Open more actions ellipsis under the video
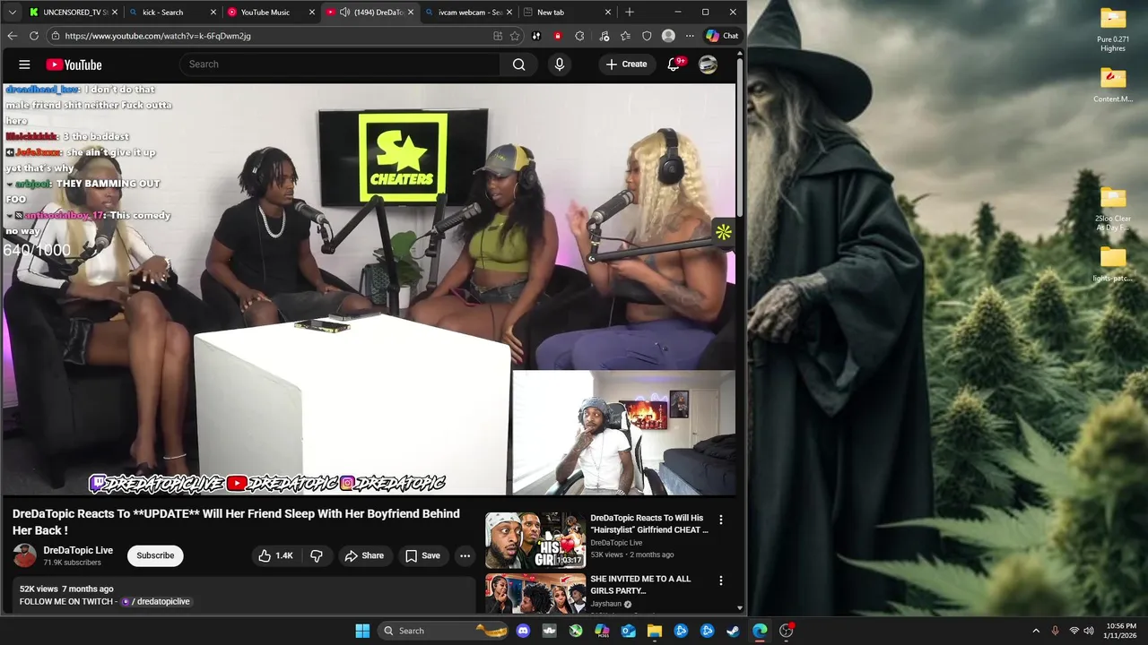This screenshot has height=645, width=1148. (465, 555)
